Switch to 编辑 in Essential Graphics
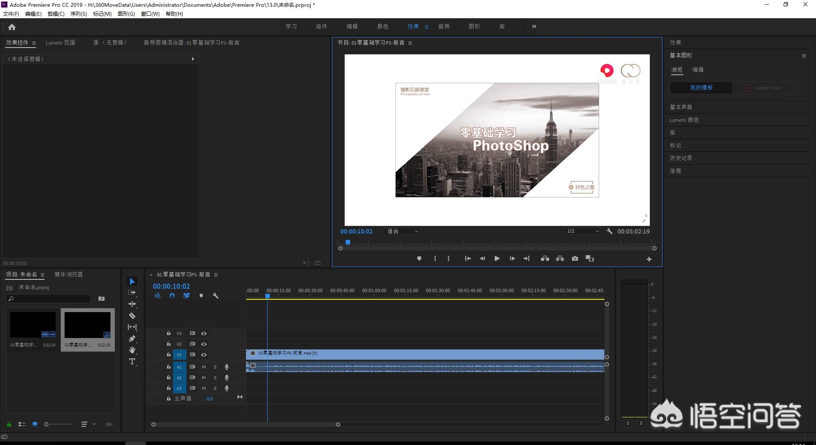816x445 pixels. 698,70
